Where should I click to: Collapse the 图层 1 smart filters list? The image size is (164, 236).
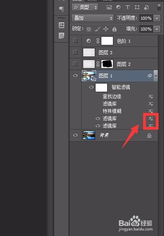coord(155,75)
